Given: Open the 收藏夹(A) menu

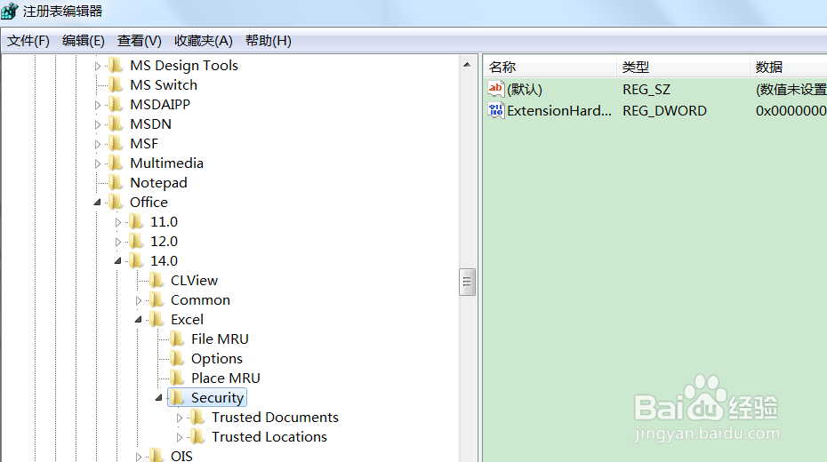Looking at the screenshot, I should [x=204, y=41].
